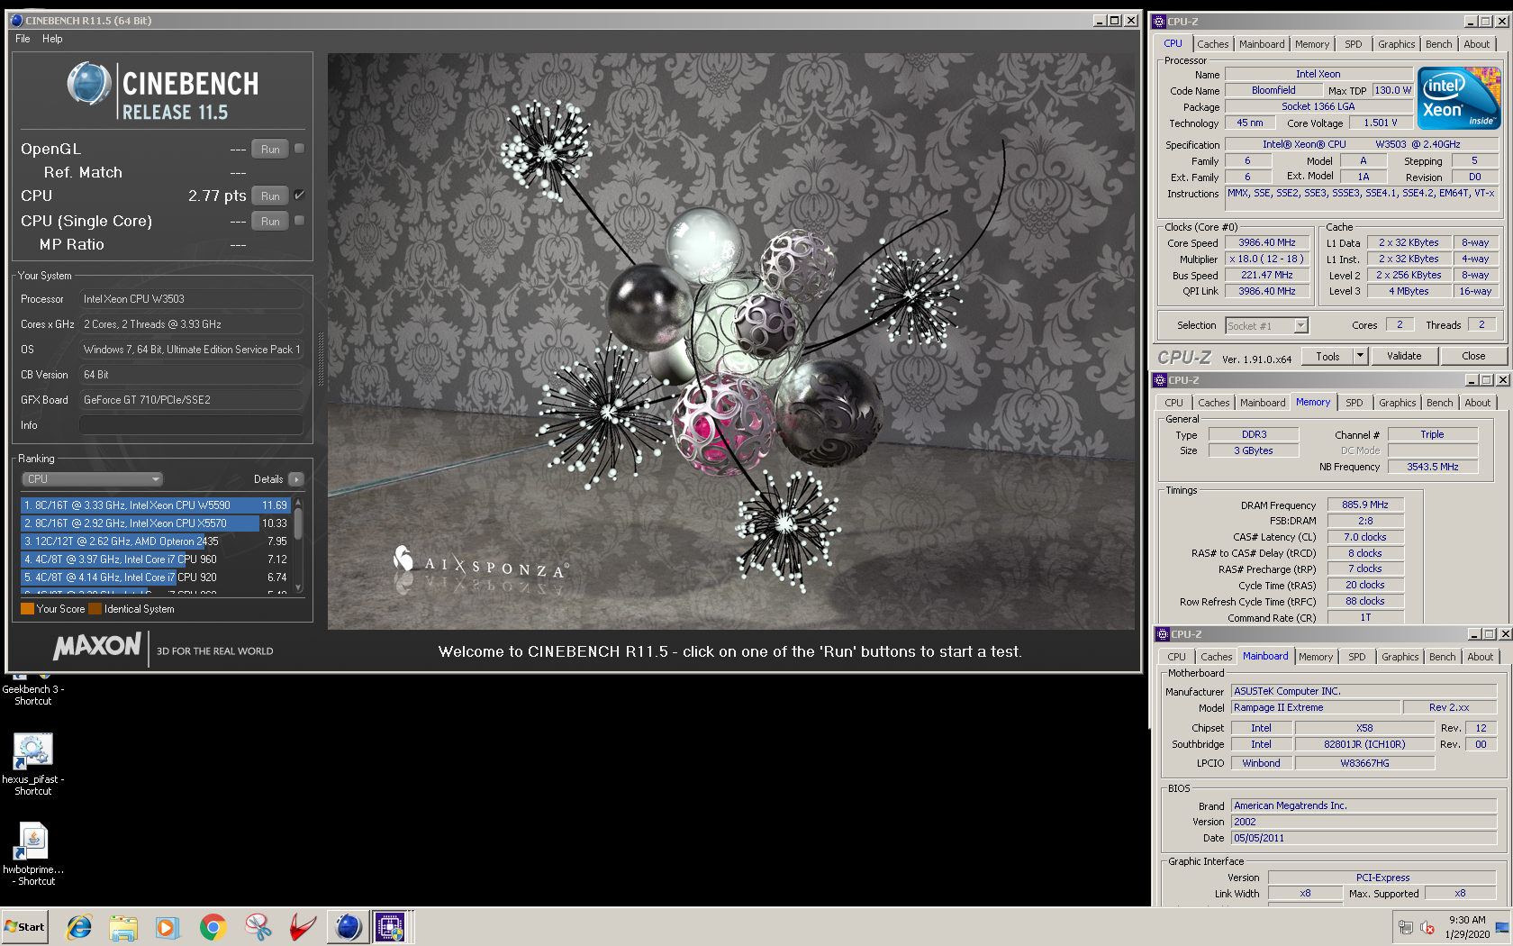Click the top CPU-Z window title icon
This screenshot has height=946, width=1513.
1159,21
